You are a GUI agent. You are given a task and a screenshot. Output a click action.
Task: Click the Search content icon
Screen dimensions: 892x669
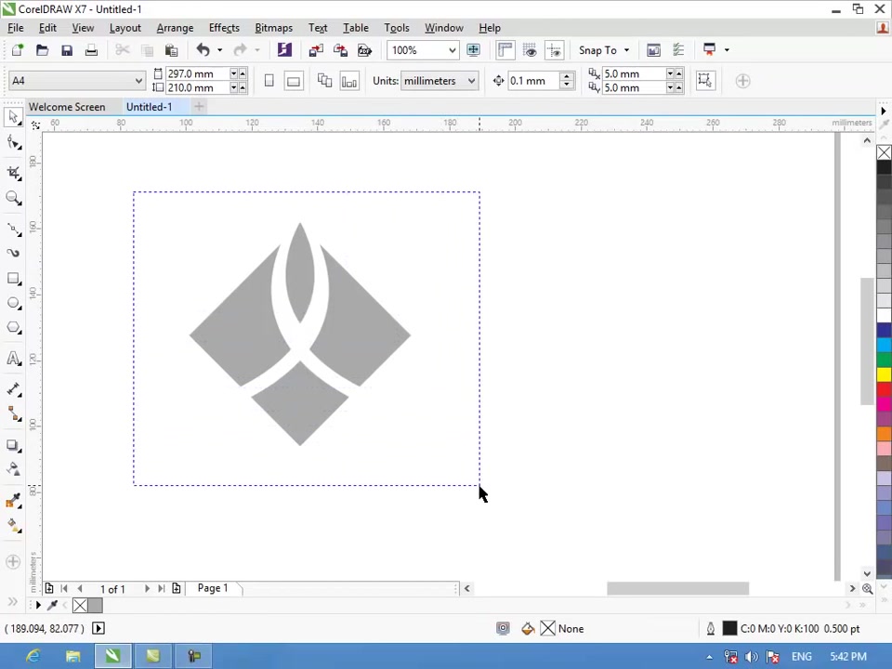point(284,50)
